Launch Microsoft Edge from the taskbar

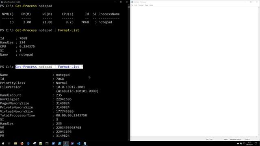28,144
